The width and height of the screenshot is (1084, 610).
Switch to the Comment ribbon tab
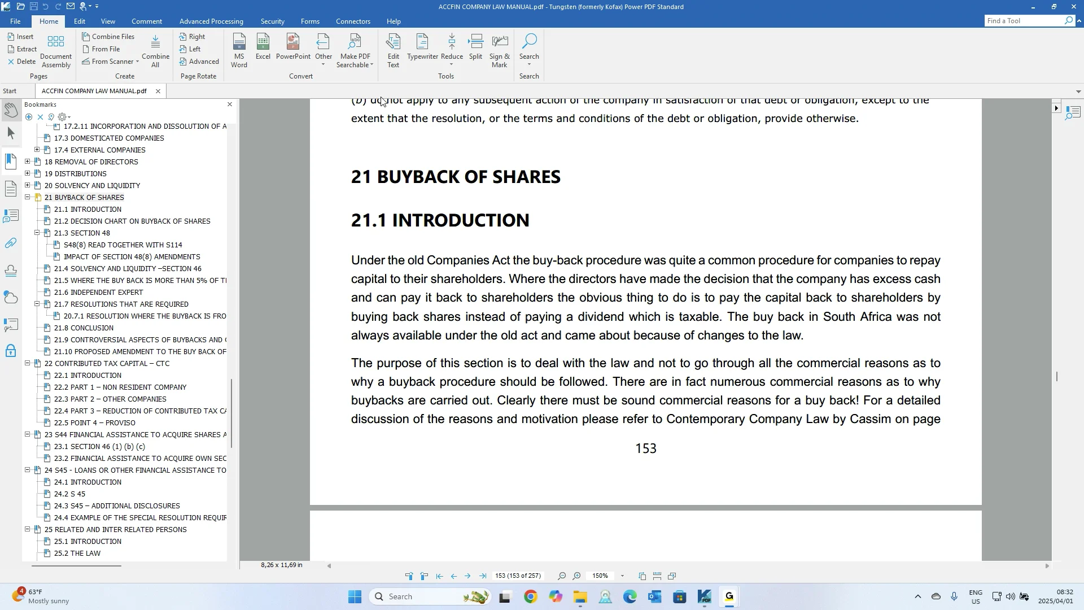pos(146,21)
